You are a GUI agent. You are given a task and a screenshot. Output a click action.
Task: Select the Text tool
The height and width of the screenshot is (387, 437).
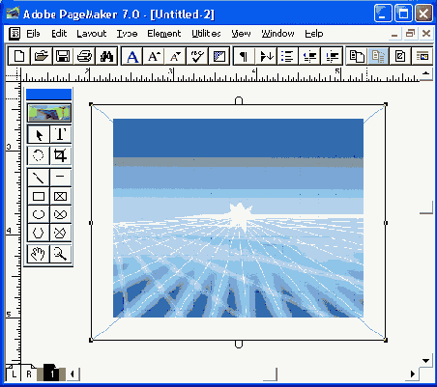(x=61, y=134)
